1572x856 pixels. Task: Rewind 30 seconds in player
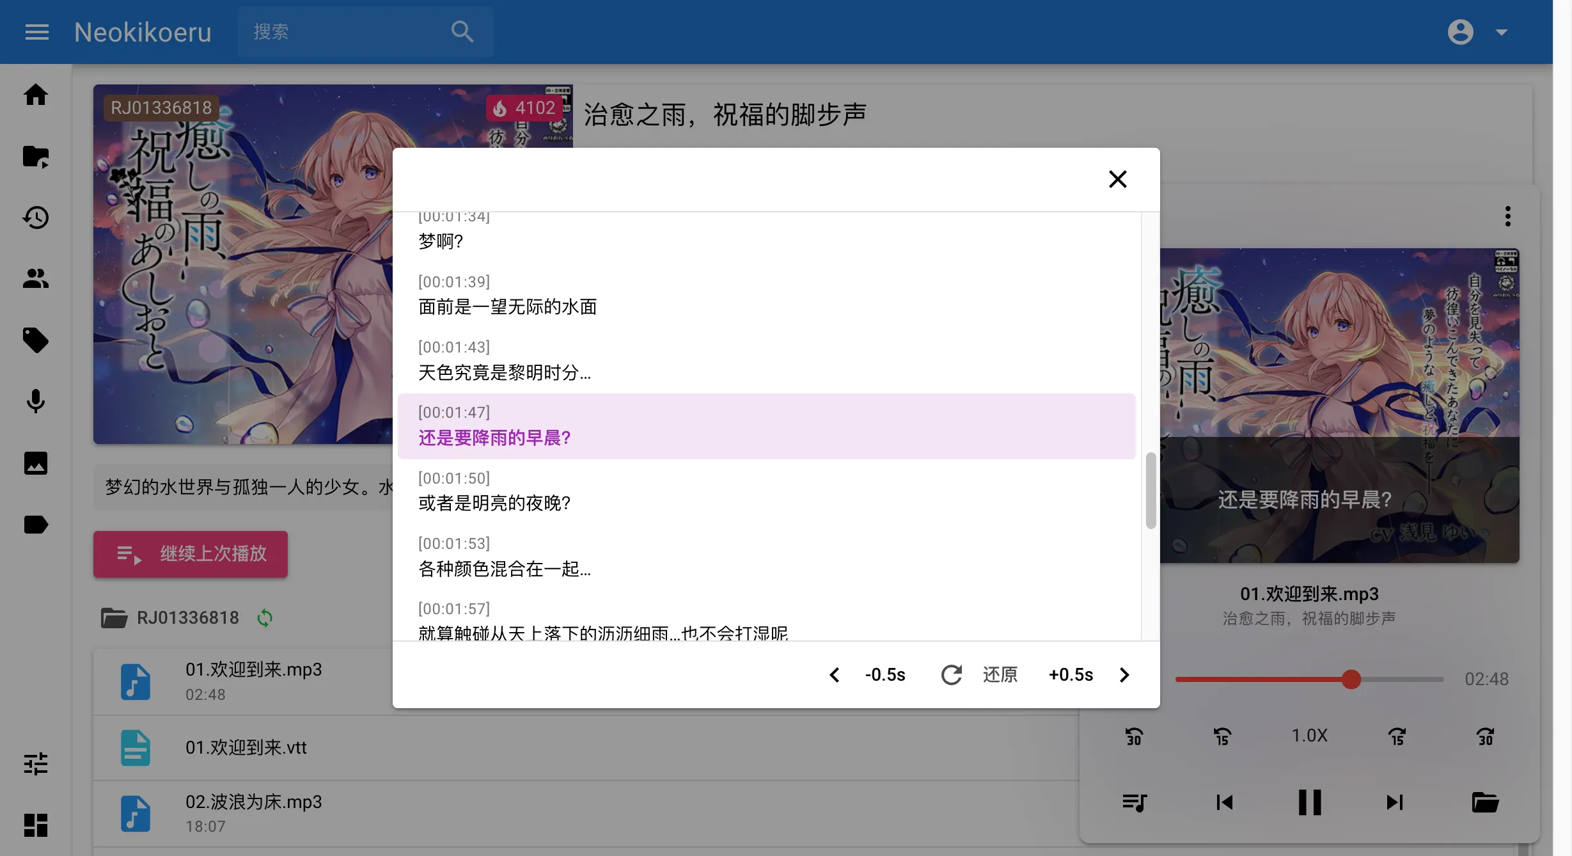pos(1135,736)
